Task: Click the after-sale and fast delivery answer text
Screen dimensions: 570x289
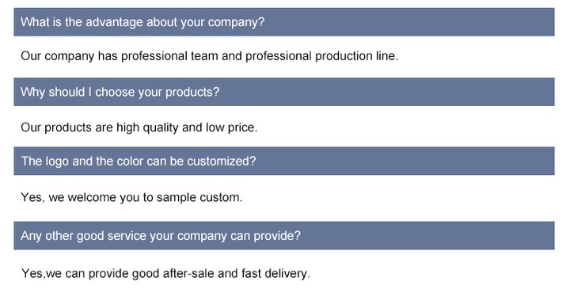Action: (x=165, y=273)
